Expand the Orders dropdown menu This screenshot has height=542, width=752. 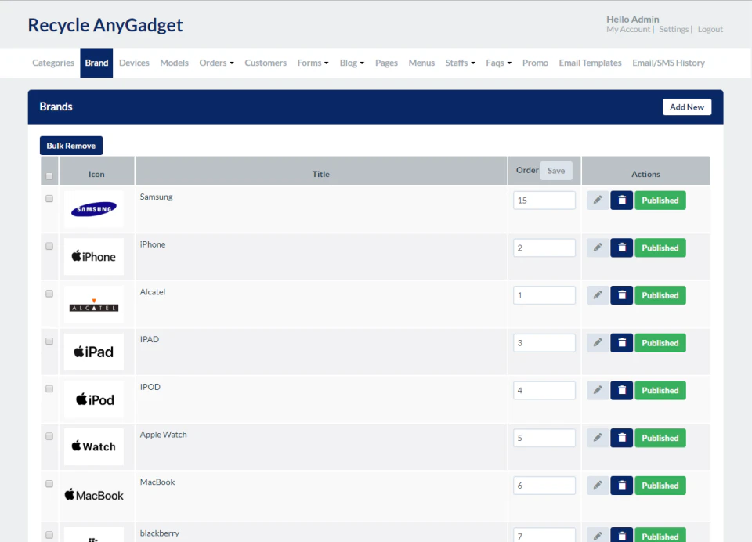click(217, 63)
